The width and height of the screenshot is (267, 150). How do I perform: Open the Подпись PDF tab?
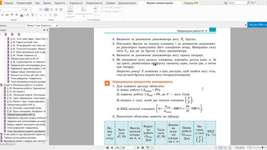click(191, 3)
